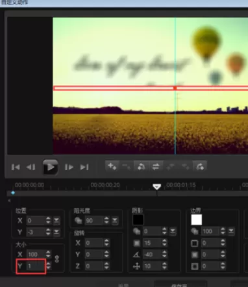Click the Rotation Y value field
This screenshot has height=287, width=248.
tap(93, 255)
